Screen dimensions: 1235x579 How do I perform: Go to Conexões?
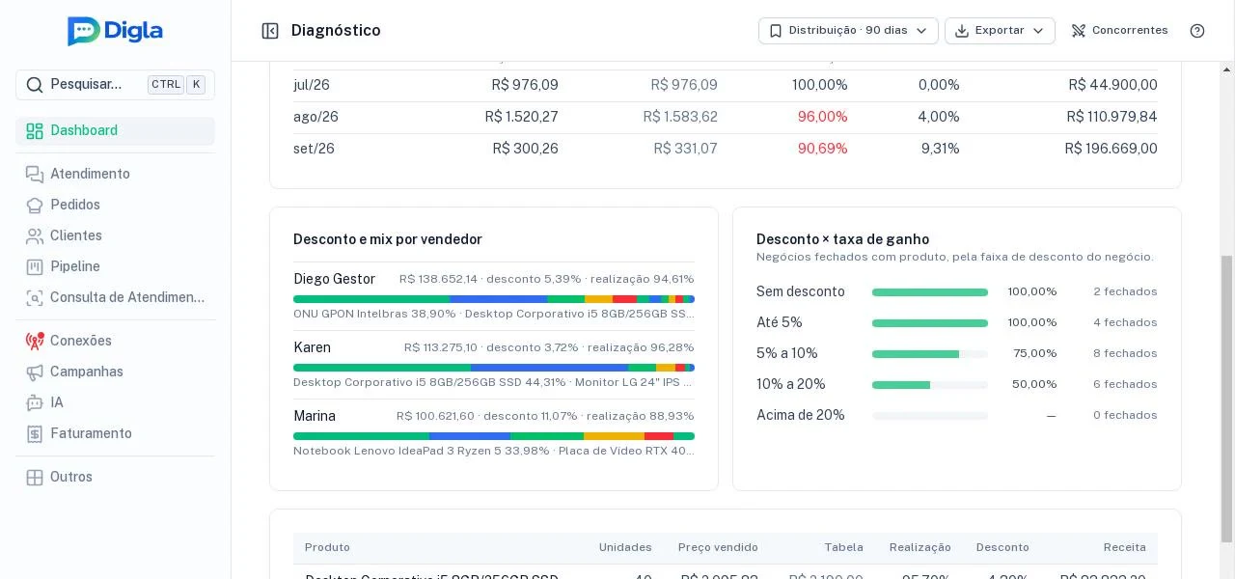[x=115, y=342]
